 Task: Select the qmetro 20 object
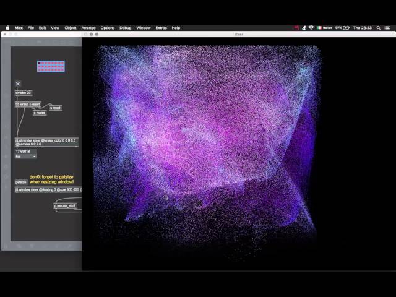tap(24, 93)
